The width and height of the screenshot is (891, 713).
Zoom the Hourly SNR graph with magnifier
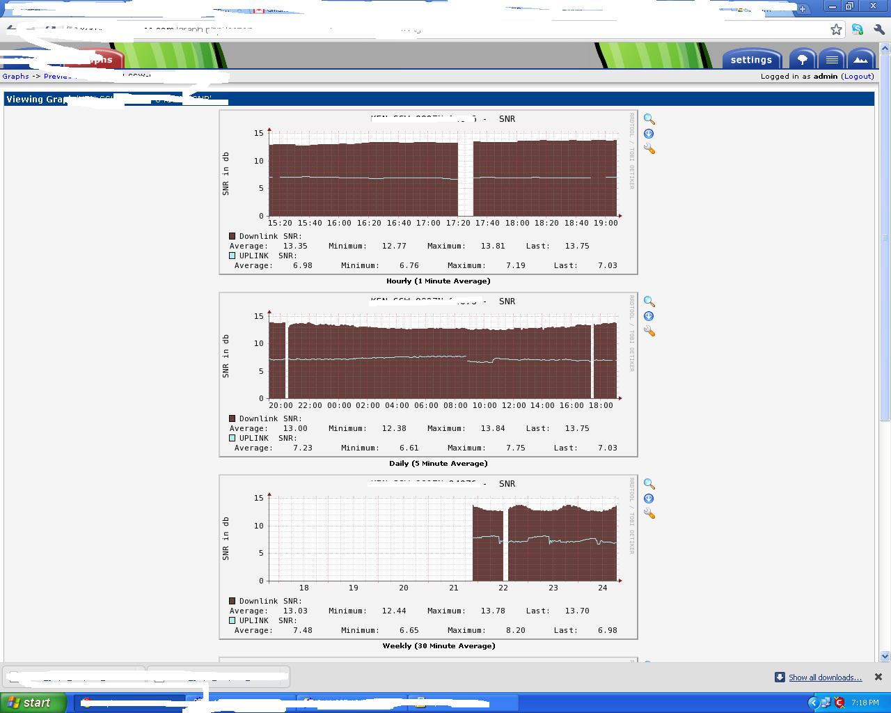pyautogui.click(x=649, y=119)
